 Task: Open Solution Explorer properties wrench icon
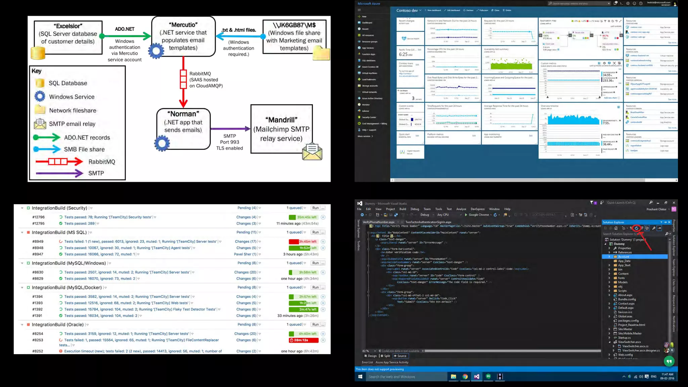click(x=654, y=228)
